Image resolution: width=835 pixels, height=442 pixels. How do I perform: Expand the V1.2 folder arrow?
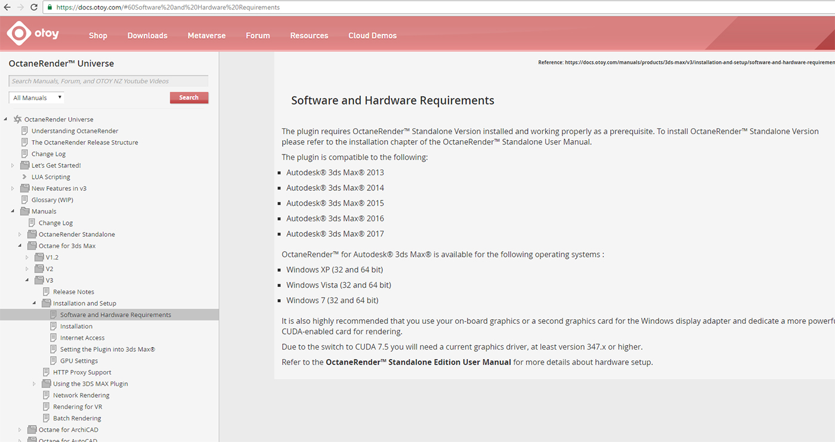pos(27,257)
